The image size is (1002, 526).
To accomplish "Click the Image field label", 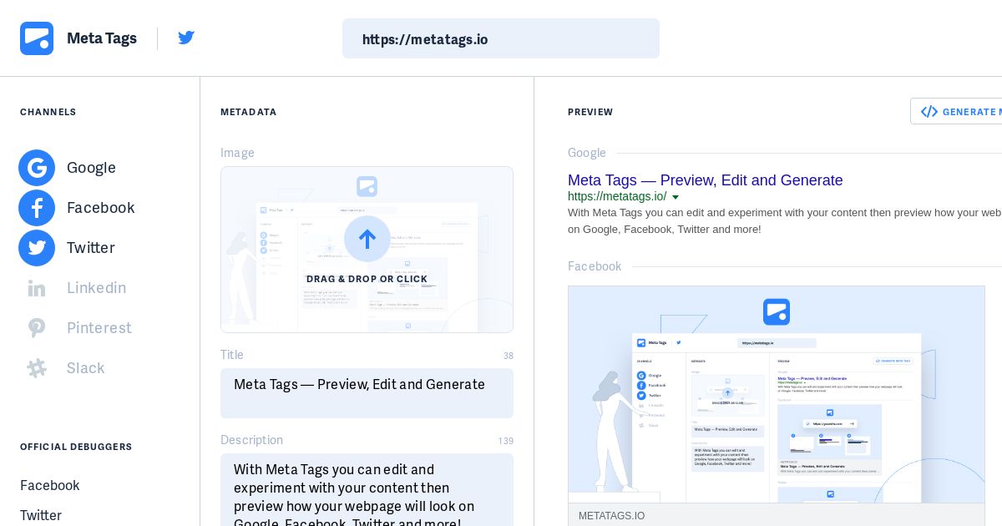I will click(x=237, y=153).
